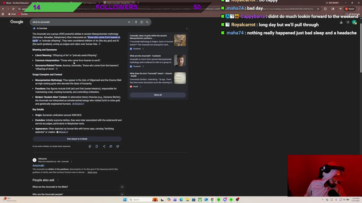Open Chrome extensions puzzle icon
Image resolution: width=362 pixels, height=203 pixels.
(325, 9)
